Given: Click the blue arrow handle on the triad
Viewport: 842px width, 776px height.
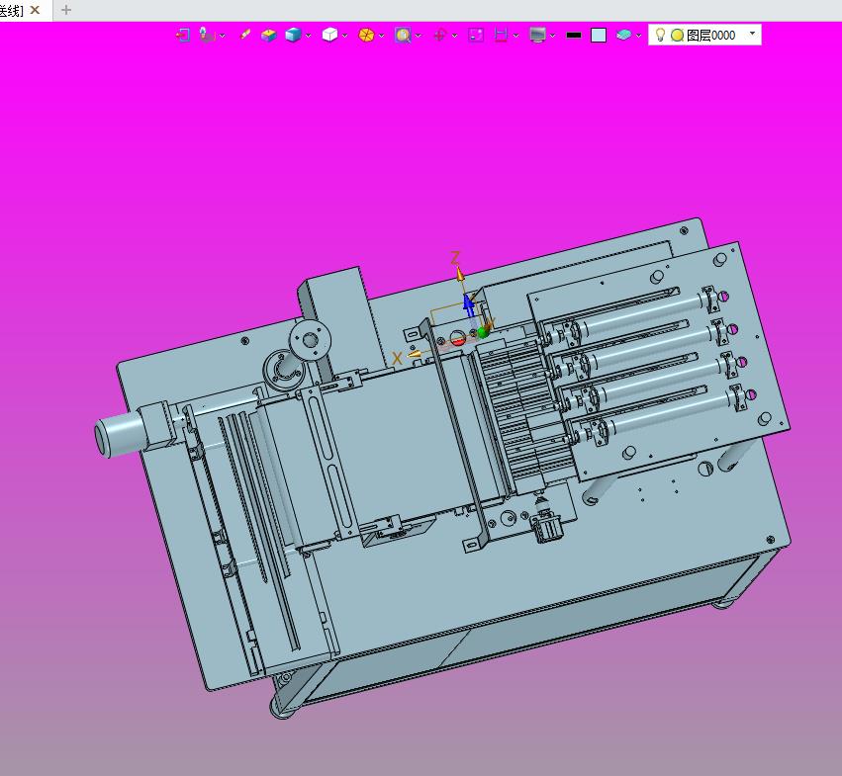Looking at the screenshot, I should pyautogui.click(x=469, y=304).
